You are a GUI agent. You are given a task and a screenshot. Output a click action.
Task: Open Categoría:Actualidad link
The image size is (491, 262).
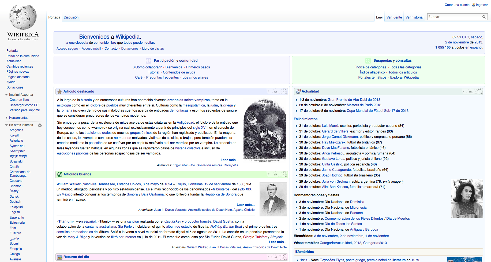click(336, 243)
